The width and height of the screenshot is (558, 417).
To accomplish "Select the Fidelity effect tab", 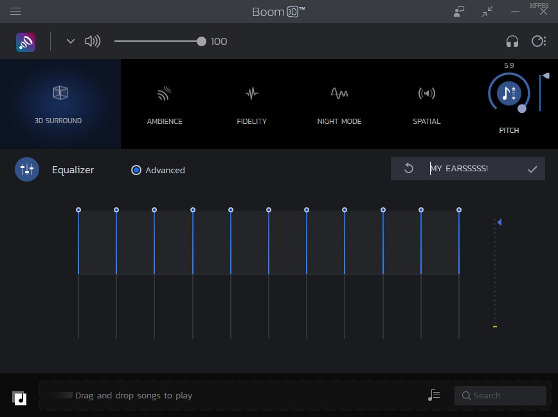I will click(x=251, y=104).
